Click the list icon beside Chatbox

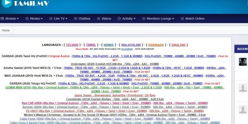76,19
